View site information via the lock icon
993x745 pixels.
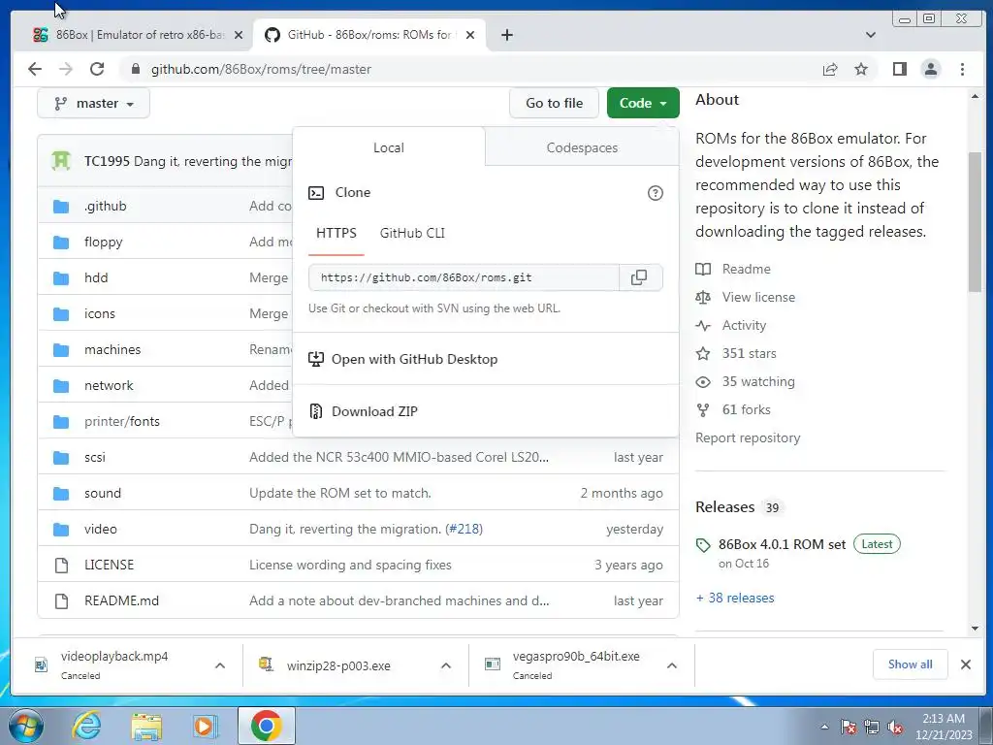pos(135,69)
